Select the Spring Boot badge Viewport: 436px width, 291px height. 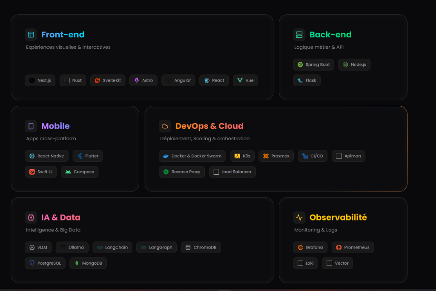pyautogui.click(x=313, y=65)
